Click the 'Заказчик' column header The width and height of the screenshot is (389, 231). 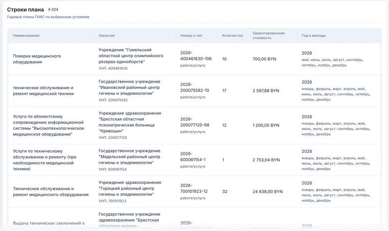click(106, 35)
